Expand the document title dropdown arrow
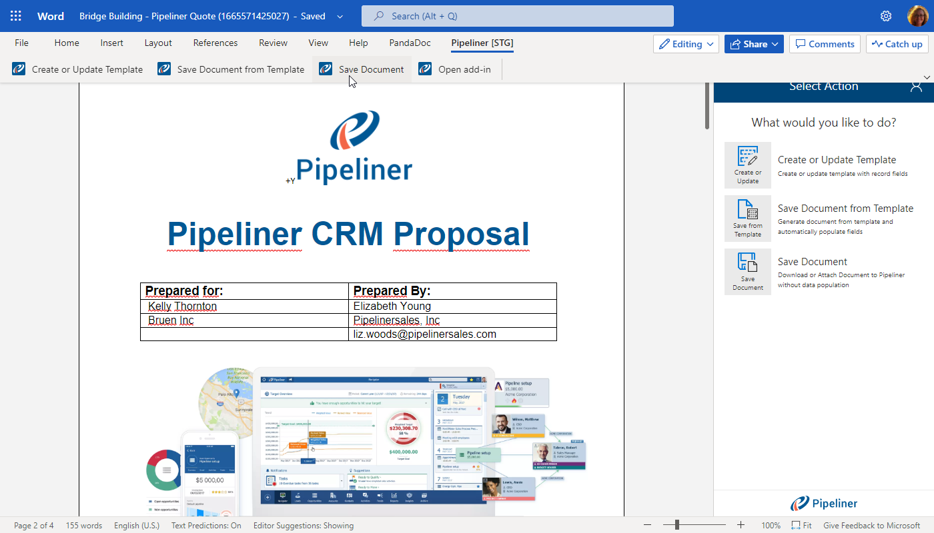 [x=340, y=17]
